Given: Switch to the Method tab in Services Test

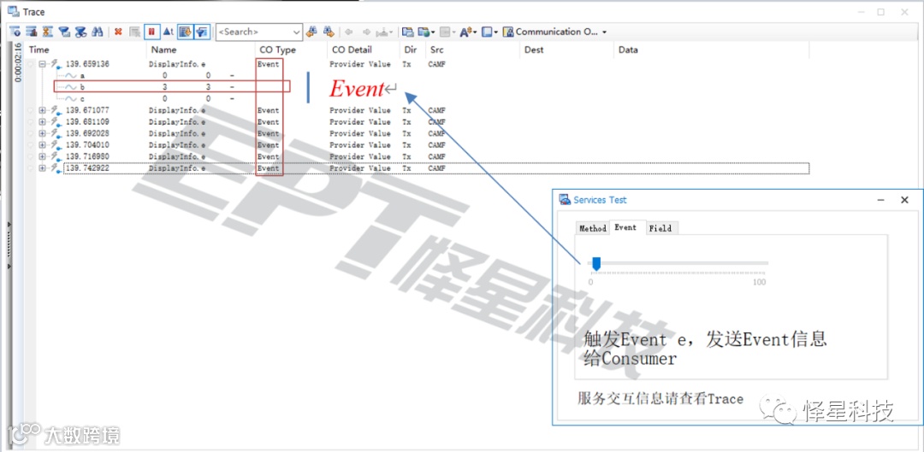Looking at the screenshot, I should click(593, 228).
